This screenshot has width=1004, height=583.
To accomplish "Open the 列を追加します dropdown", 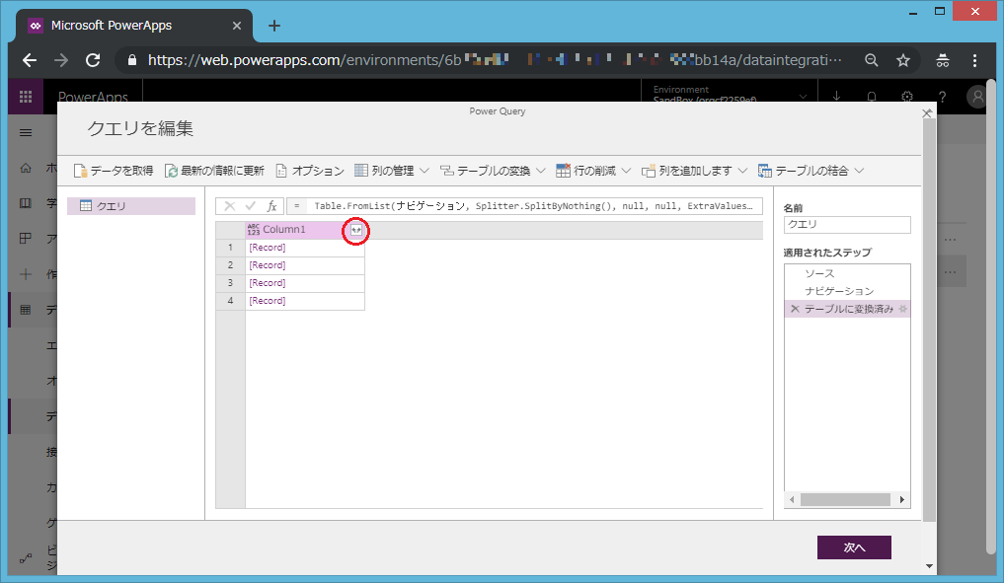I will click(x=694, y=171).
